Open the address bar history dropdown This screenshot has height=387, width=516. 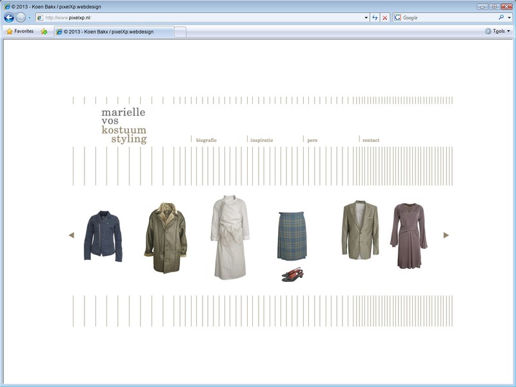click(366, 17)
